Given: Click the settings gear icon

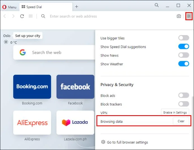Looking at the screenshot, I should [103, 142].
